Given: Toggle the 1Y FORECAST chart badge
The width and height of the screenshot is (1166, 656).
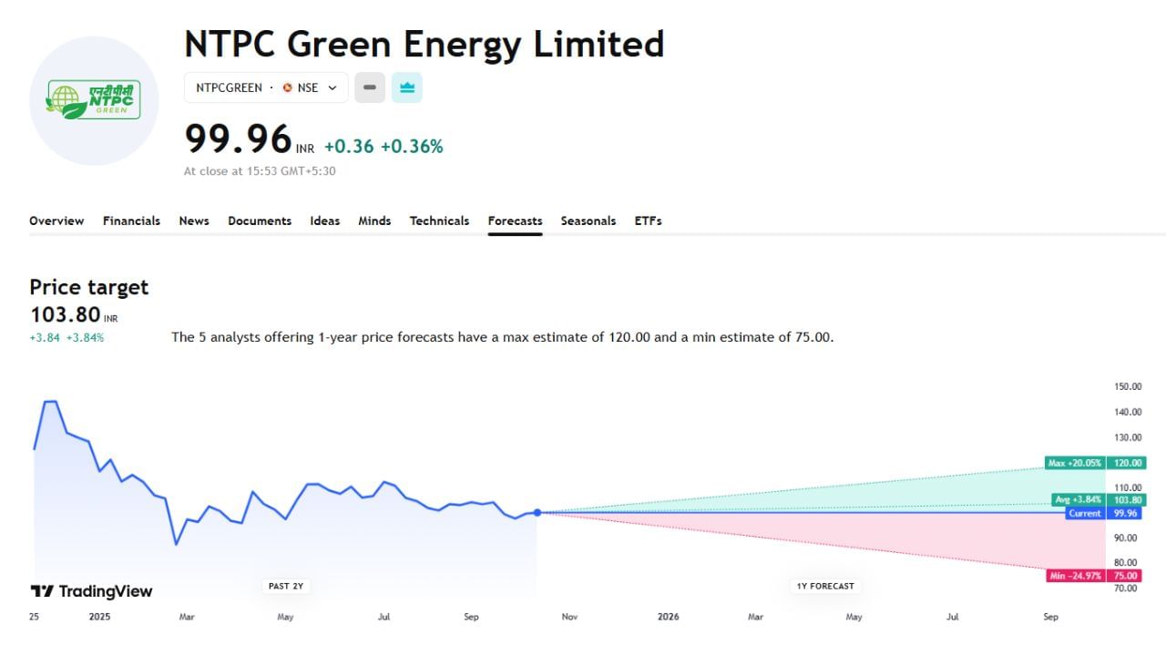Looking at the screenshot, I should [x=825, y=586].
